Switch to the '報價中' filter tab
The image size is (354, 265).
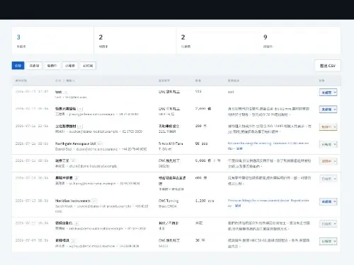point(52,66)
